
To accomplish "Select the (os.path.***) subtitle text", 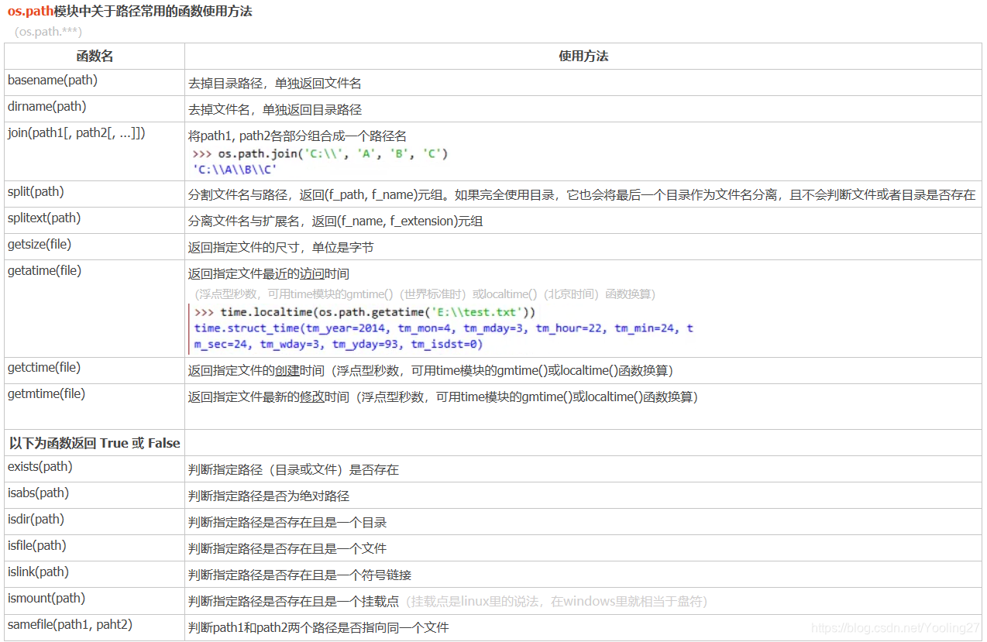I will coord(48,32).
